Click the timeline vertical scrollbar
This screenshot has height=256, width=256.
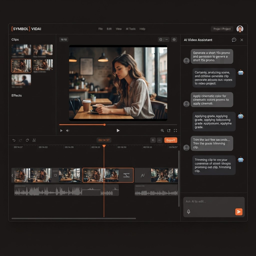[x=179, y=178]
